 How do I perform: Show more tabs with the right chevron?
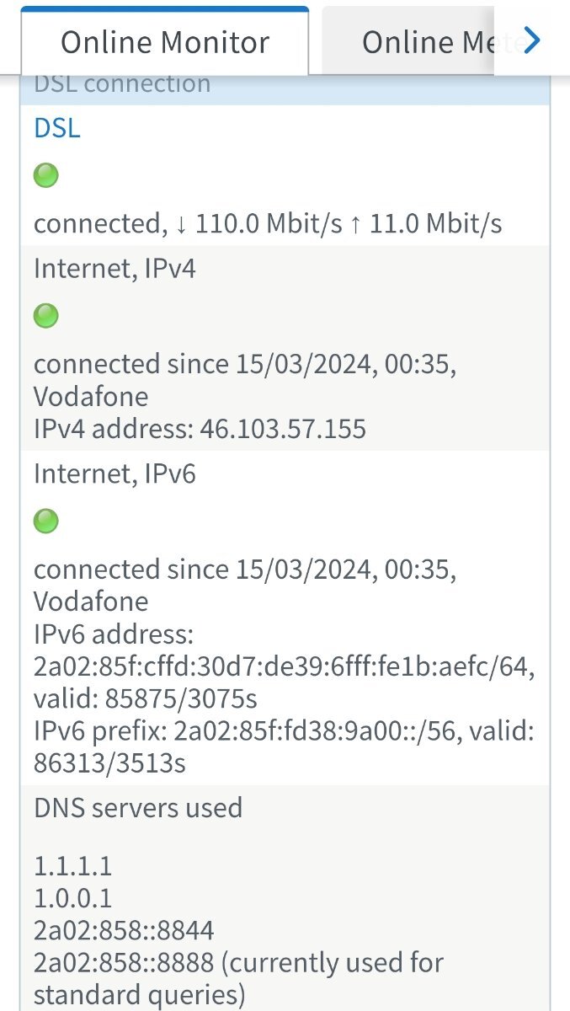pos(531,40)
